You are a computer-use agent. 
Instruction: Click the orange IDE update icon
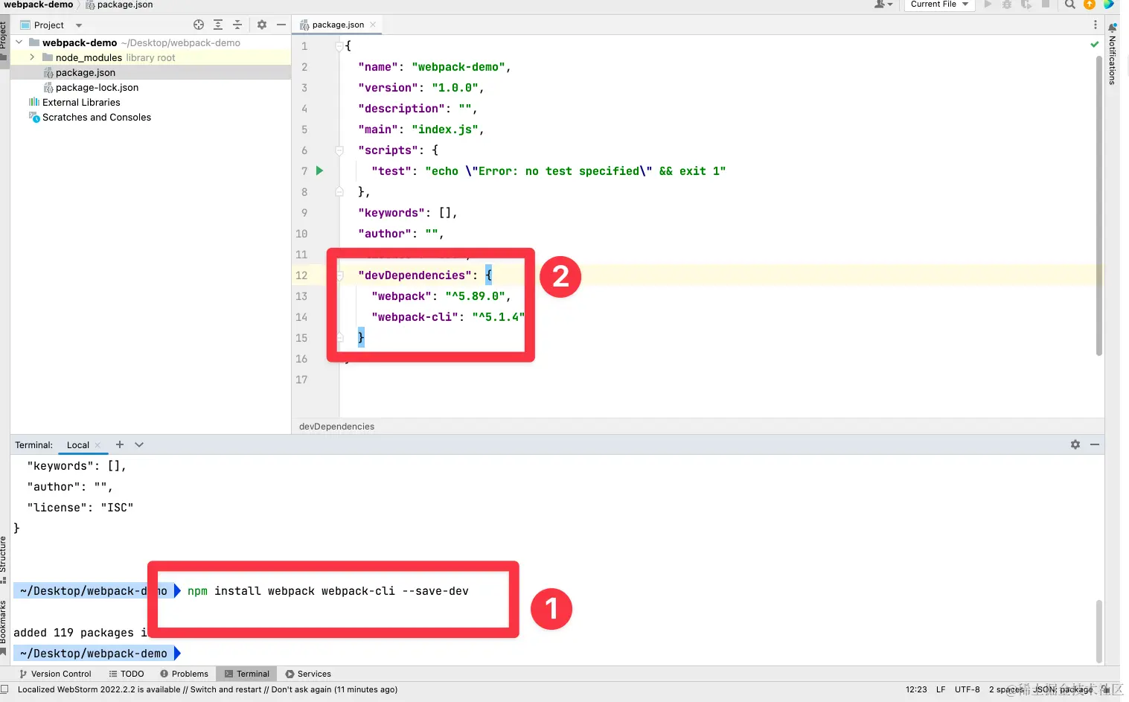coord(1090,4)
